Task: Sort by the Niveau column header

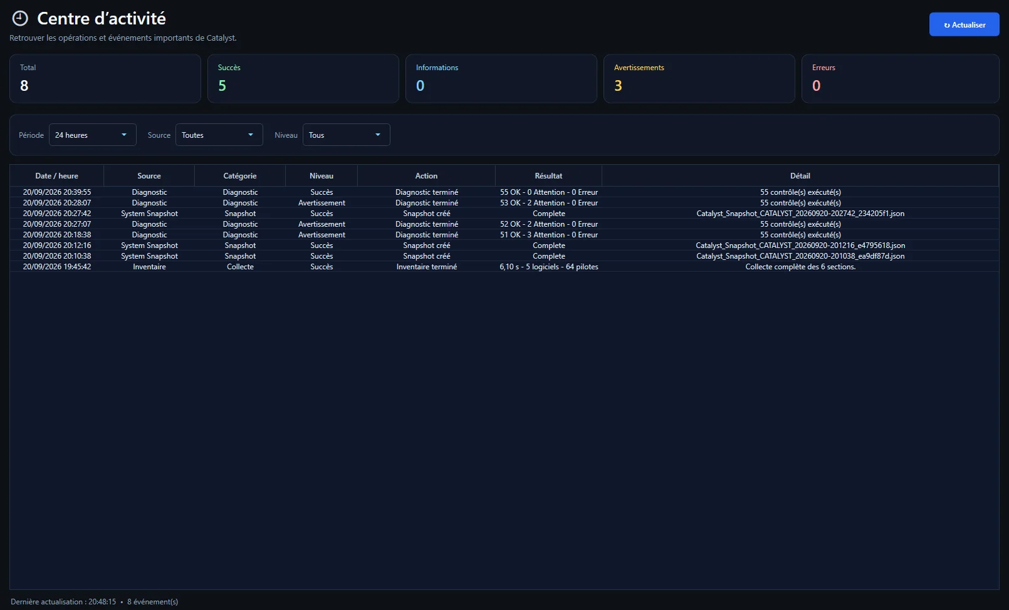Action: point(322,176)
